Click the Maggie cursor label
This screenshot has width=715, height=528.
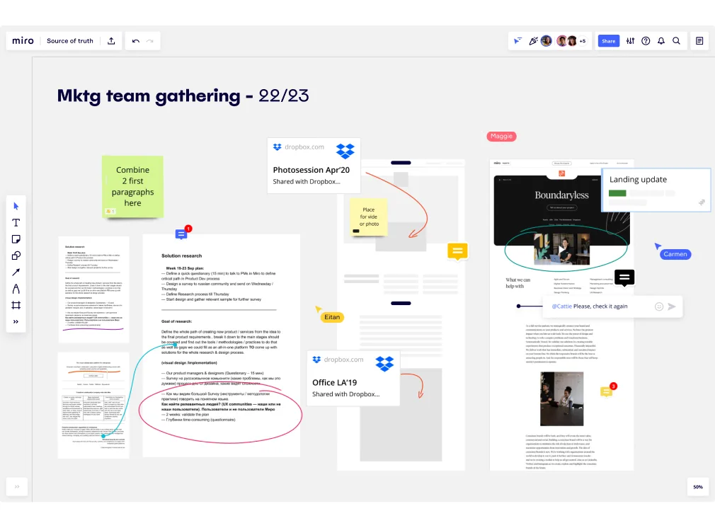pos(501,136)
